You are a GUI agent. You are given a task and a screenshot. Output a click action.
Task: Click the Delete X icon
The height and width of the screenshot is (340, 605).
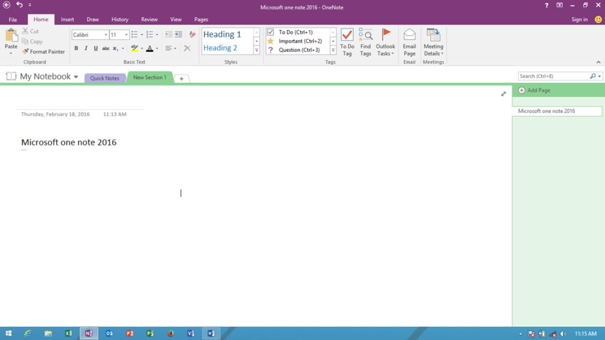point(187,48)
